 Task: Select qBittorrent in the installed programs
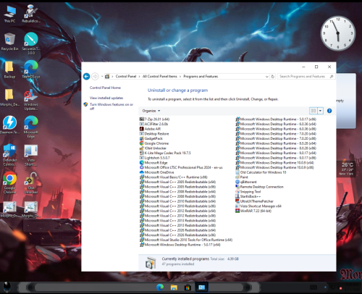246,182
